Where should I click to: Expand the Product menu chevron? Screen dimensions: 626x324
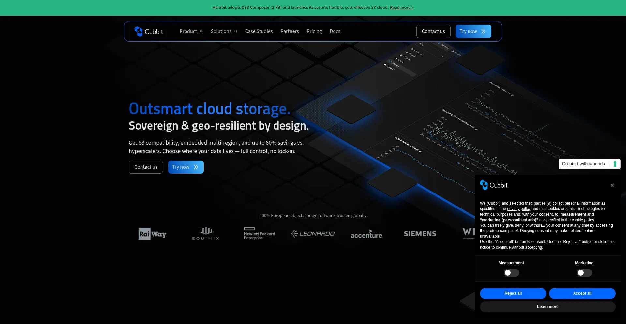coord(201,31)
